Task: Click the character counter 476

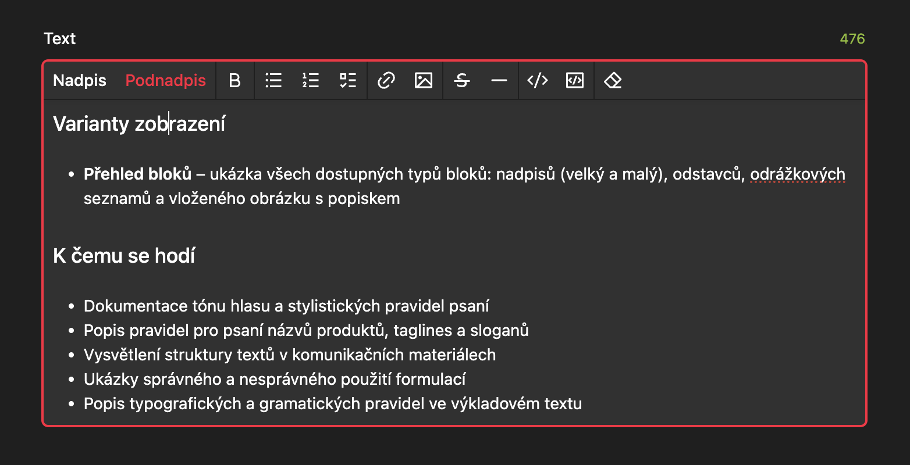Action: 852,39
